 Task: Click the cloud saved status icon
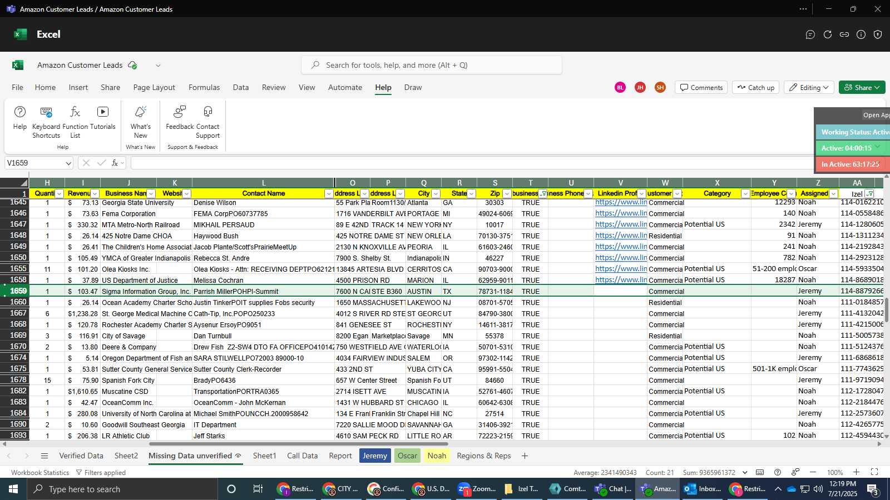(132, 65)
